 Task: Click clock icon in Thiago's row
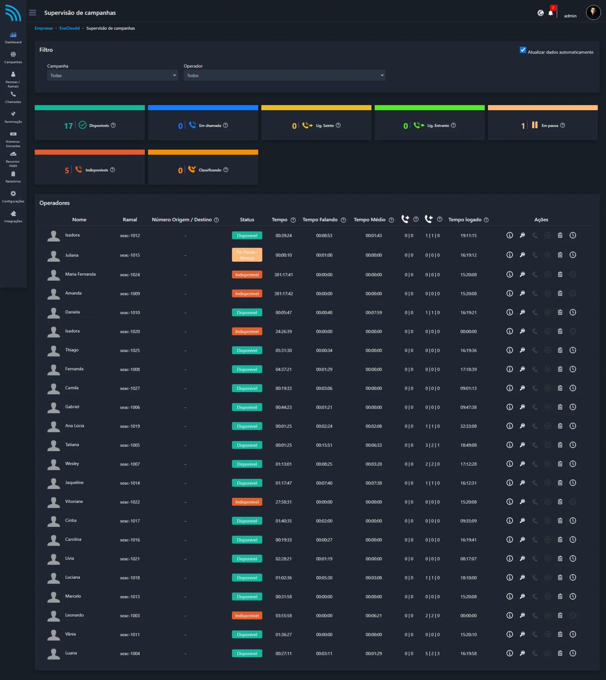click(x=572, y=350)
